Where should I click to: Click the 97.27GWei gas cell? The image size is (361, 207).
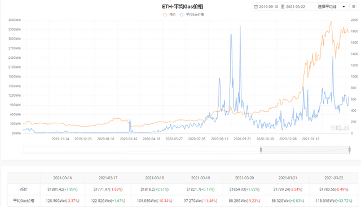click(200, 201)
